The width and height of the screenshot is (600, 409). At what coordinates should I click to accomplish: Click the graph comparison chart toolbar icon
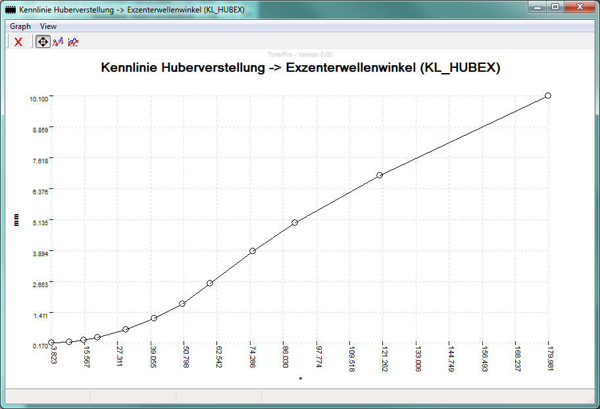pos(73,41)
